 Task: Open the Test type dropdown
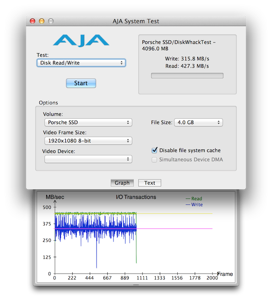81,63
